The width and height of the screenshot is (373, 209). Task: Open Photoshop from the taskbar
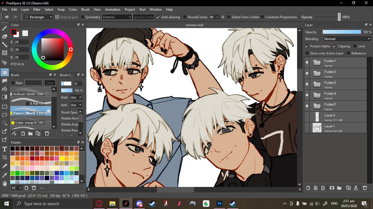tap(219, 204)
